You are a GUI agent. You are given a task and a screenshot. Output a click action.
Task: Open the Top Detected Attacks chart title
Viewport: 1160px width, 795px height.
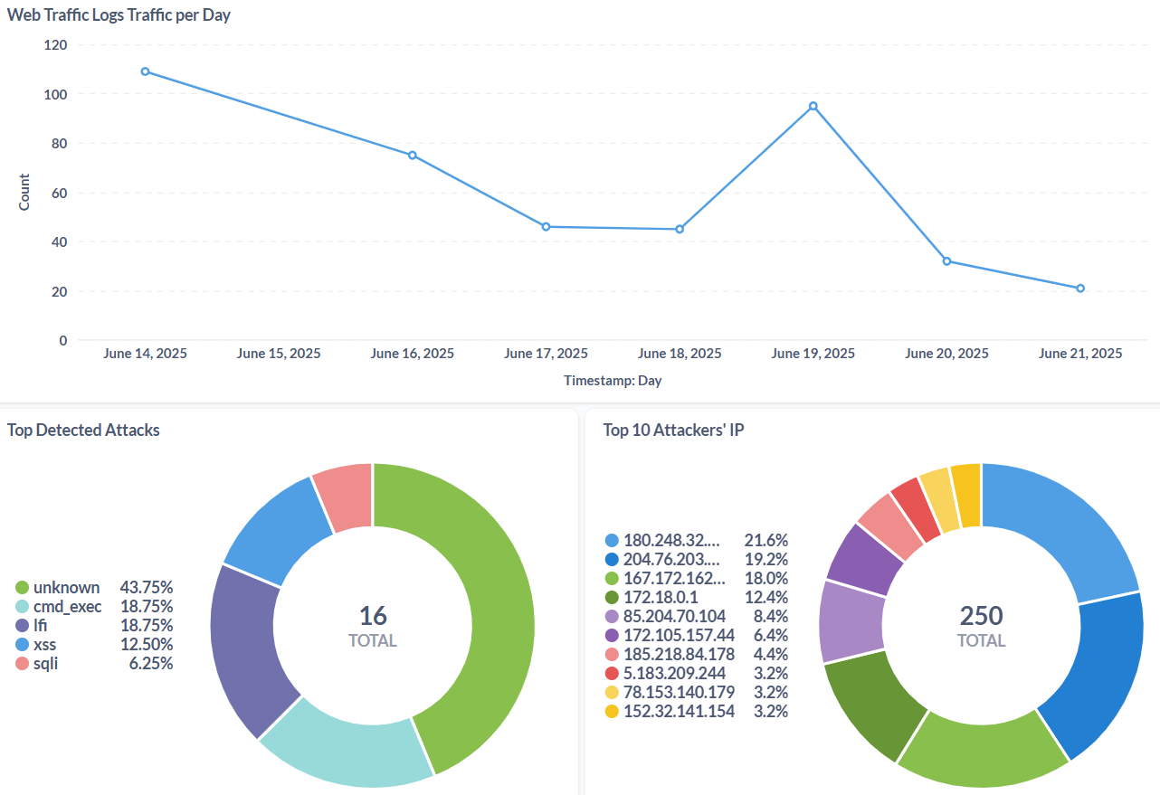83,431
